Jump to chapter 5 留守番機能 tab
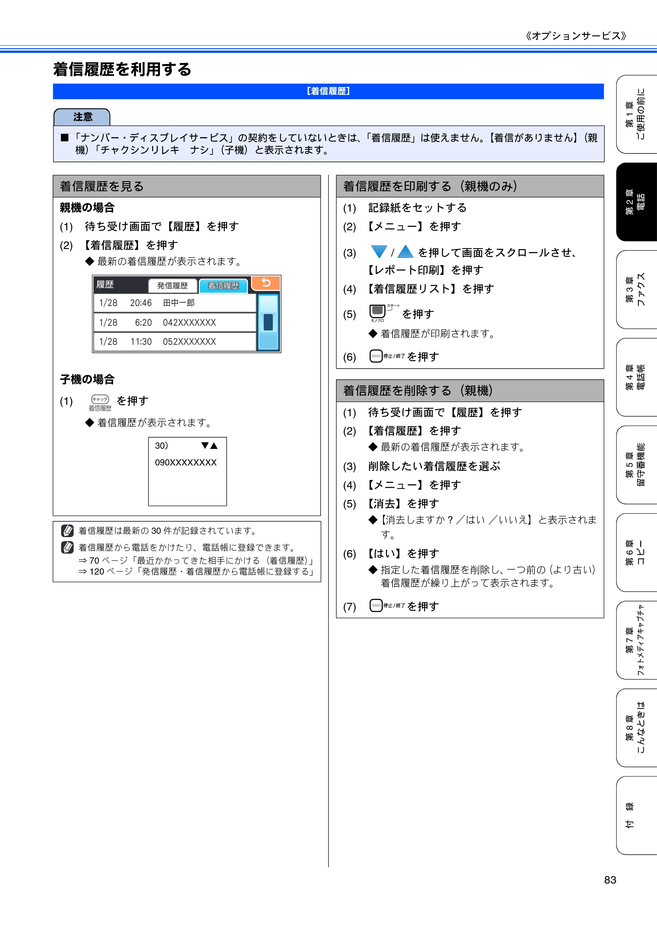657x930 pixels. (x=636, y=465)
